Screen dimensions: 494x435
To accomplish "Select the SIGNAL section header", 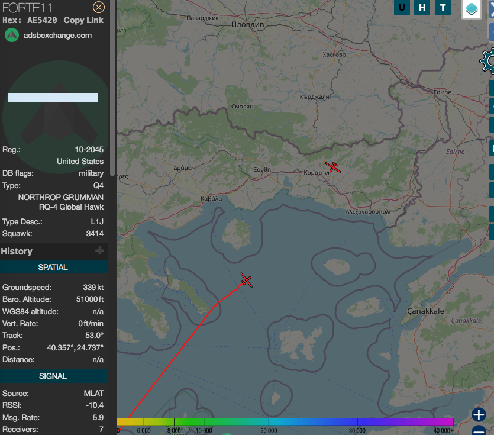I will point(54,376).
